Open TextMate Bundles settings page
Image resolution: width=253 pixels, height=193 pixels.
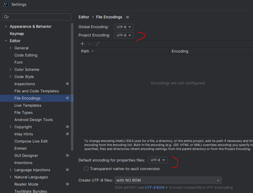pos(31,191)
